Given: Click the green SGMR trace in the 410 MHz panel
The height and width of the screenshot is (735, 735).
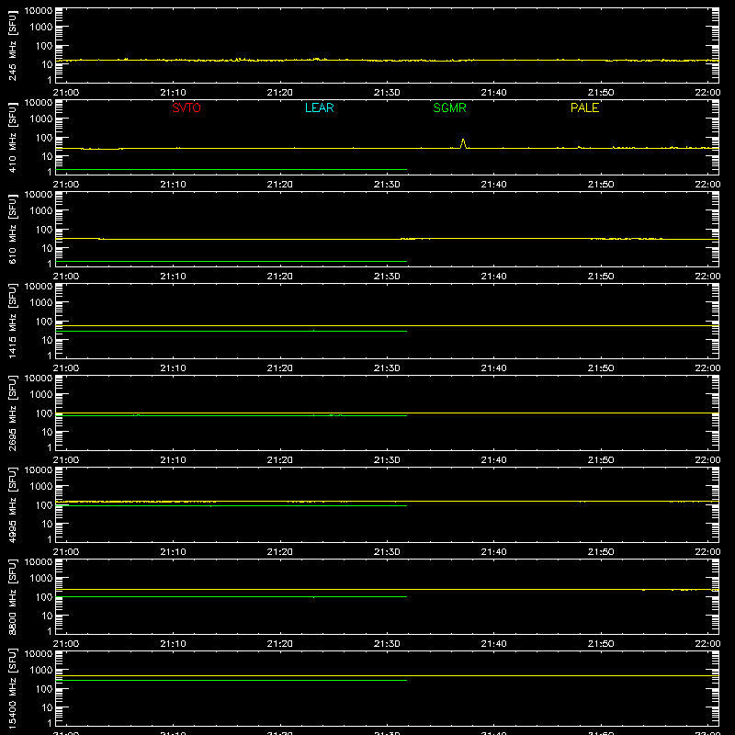Looking at the screenshot, I should [232, 169].
